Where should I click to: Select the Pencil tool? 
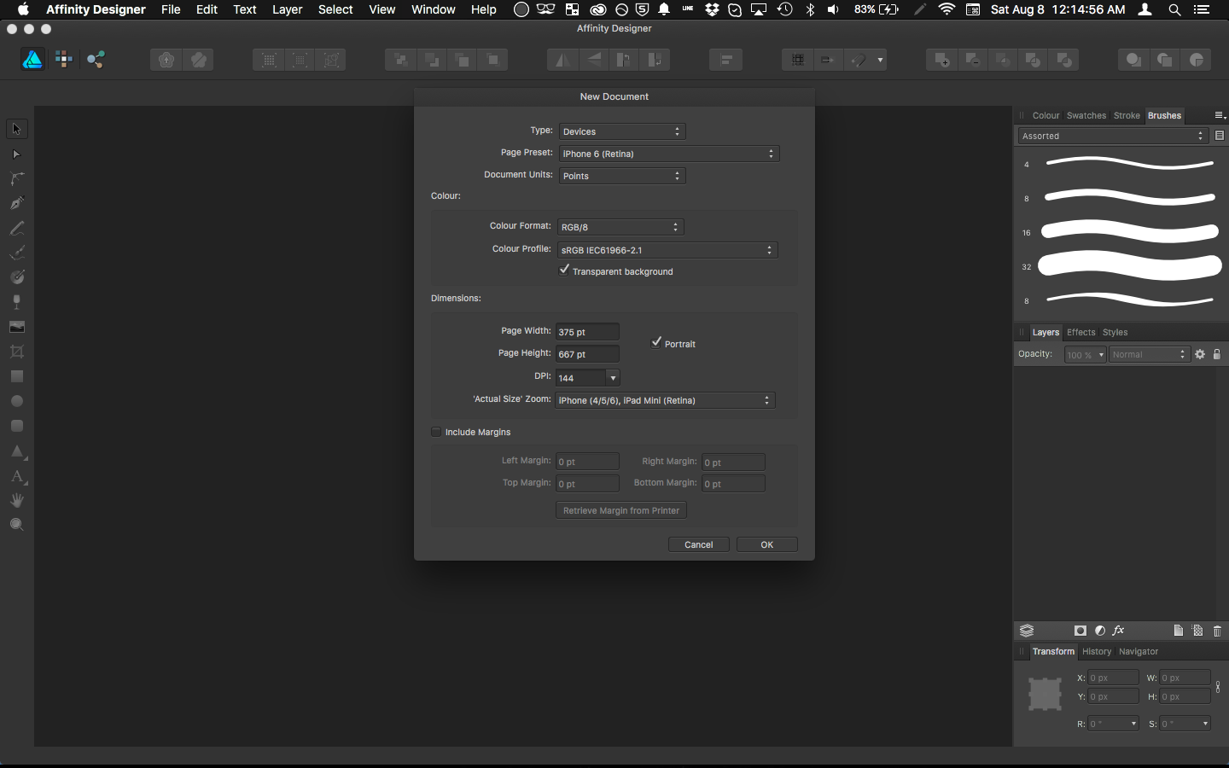pos(16,228)
